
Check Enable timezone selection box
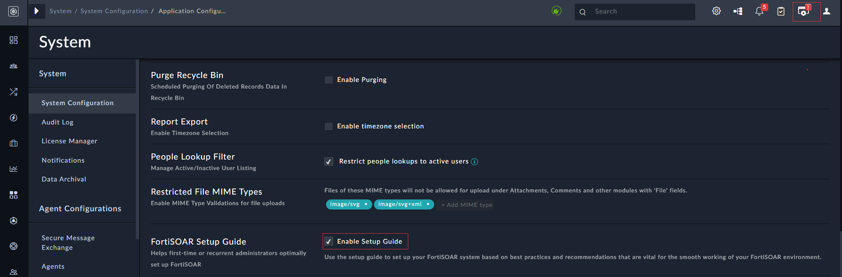point(329,126)
